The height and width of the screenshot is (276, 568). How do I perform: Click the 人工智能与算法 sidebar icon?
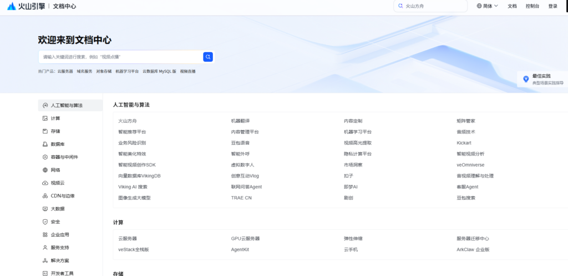[x=45, y=106]
